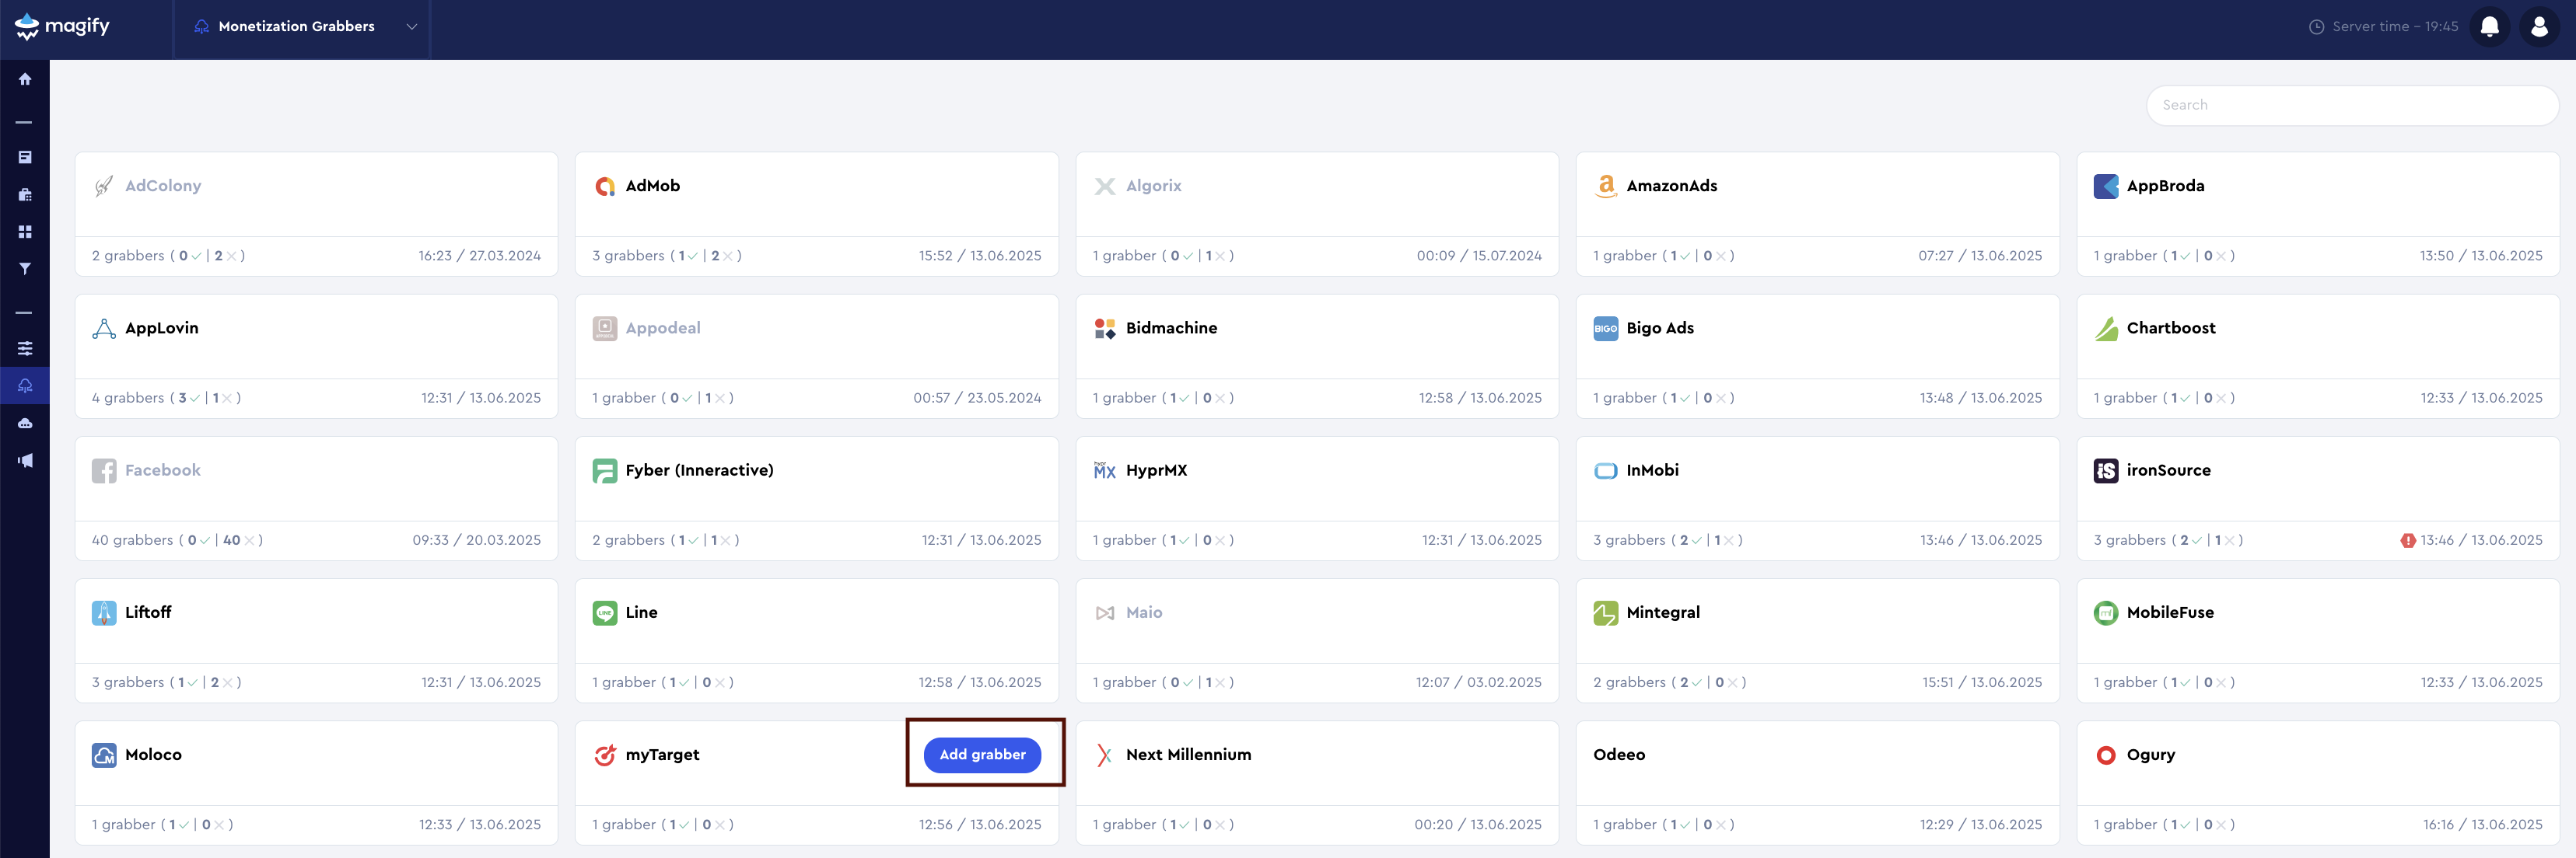The image size is (2576, 858).
Task: Click the funnel filter sidebar icon
Action: pos(25,269)
